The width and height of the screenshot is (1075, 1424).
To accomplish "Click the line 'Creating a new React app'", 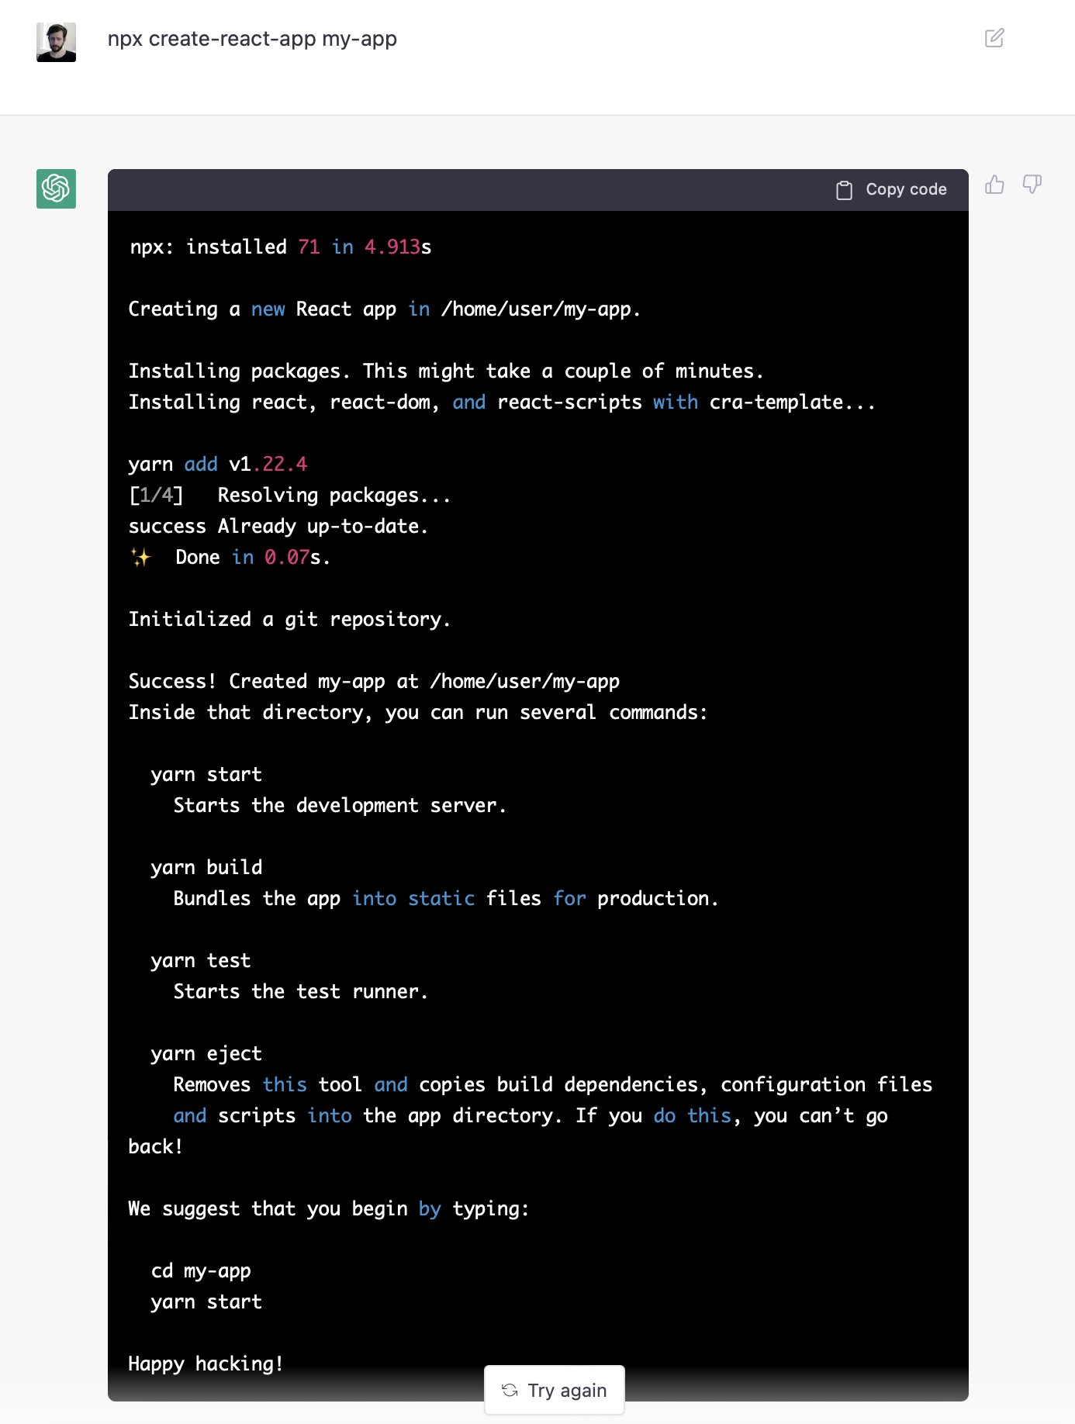I will 385,309.
